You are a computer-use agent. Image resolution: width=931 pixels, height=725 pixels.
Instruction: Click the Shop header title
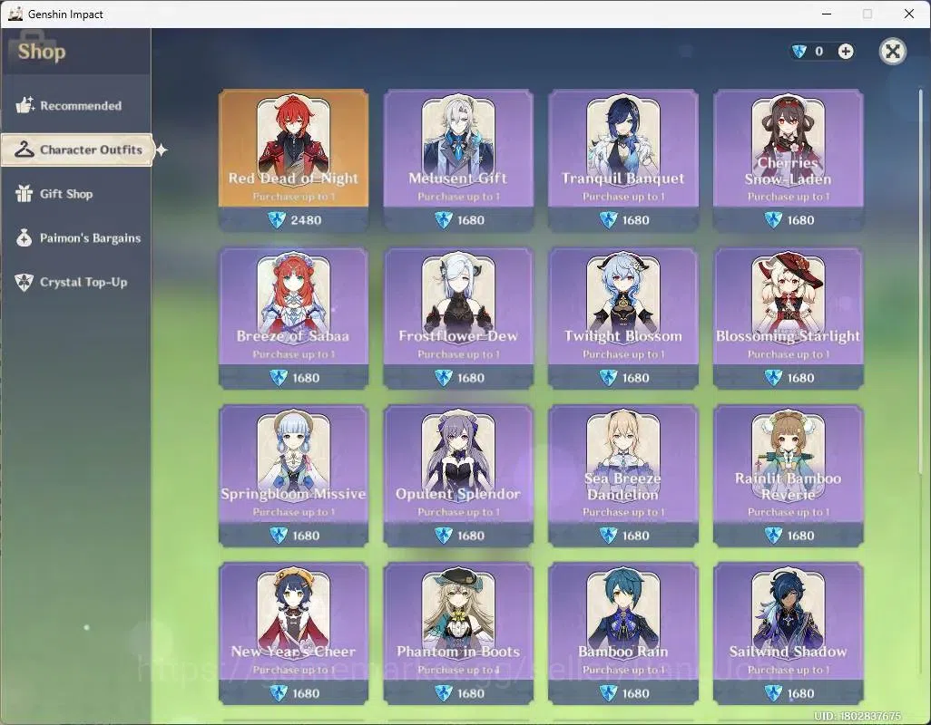(x=42, y=52)
